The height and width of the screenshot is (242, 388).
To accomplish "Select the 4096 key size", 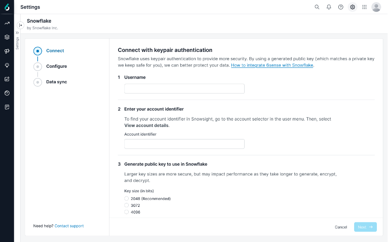I will pyautogui.click(x=127, y=212).
